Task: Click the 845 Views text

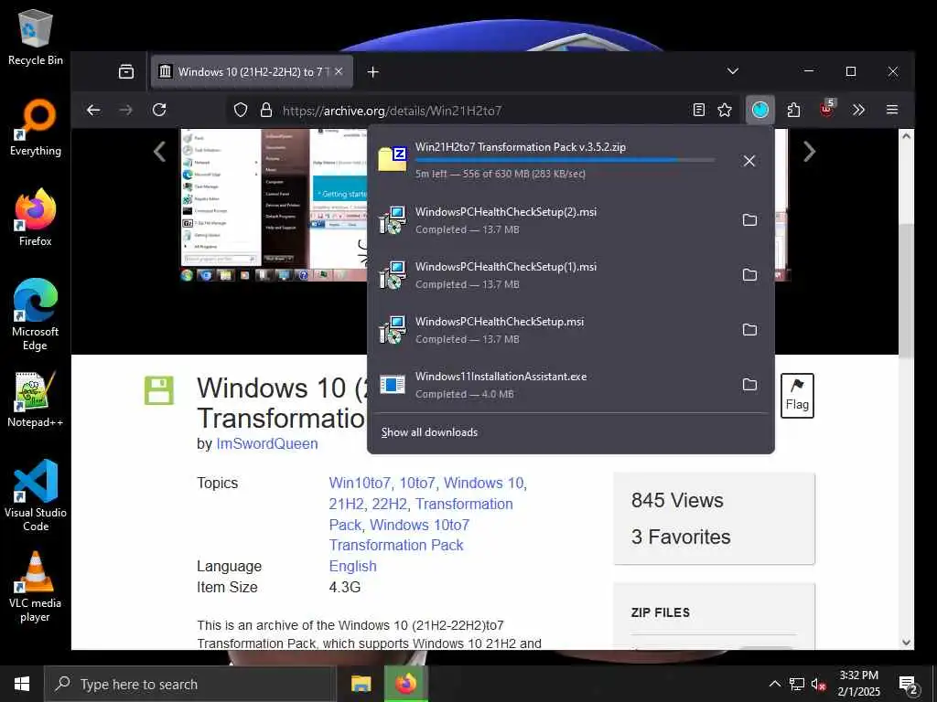Action: (677, 500)
